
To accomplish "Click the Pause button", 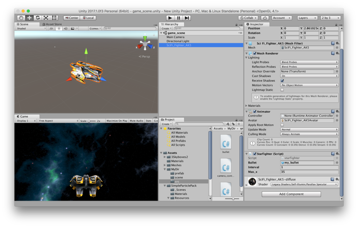I will point(178,18).
